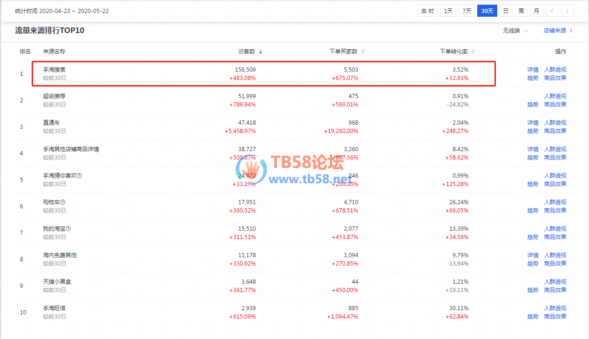View 趋势 for 购物车 row

pos(533,211)
